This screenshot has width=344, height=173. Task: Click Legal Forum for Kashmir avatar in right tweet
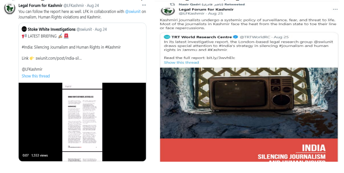[x=168, y=11]
